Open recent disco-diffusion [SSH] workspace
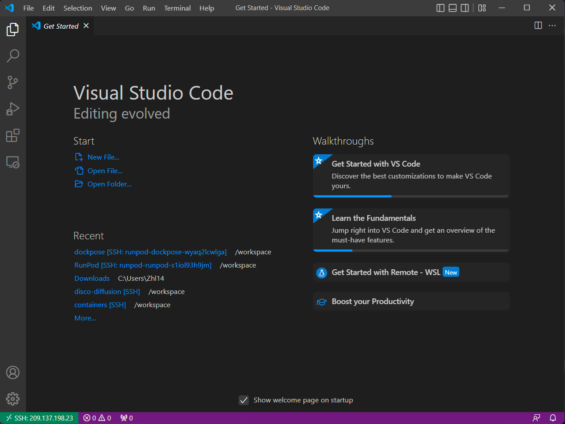Image resolution: width=565 pixels, height=424 pixels. point(107,292)
